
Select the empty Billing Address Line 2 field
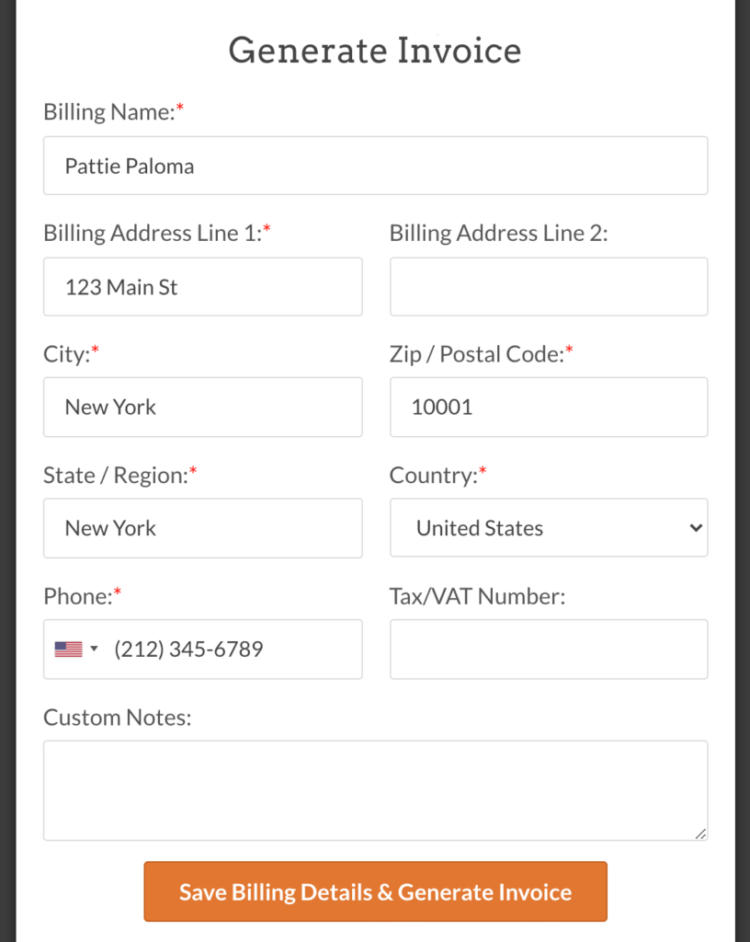(548, 286)
